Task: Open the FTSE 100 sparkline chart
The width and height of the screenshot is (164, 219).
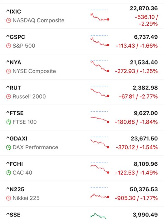Action: pos(100,118)
